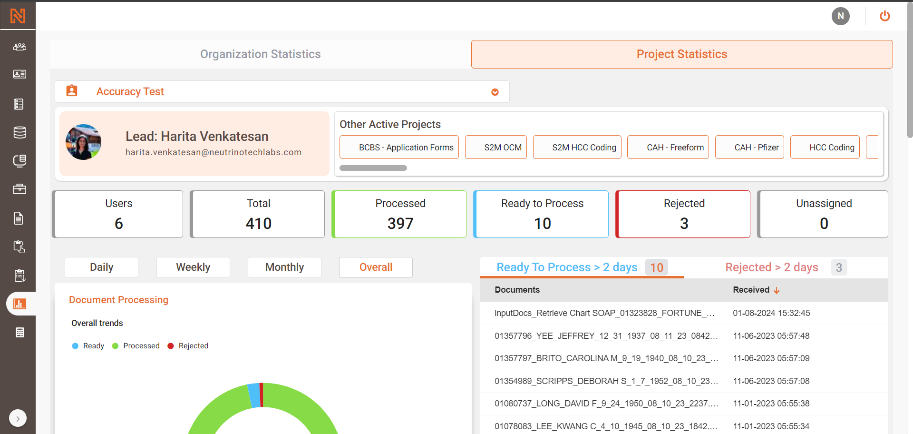Open S2M HCC Coding project
Image resolution: width=913 pixels, height=434 pixels.
click(x=577, y=147)
